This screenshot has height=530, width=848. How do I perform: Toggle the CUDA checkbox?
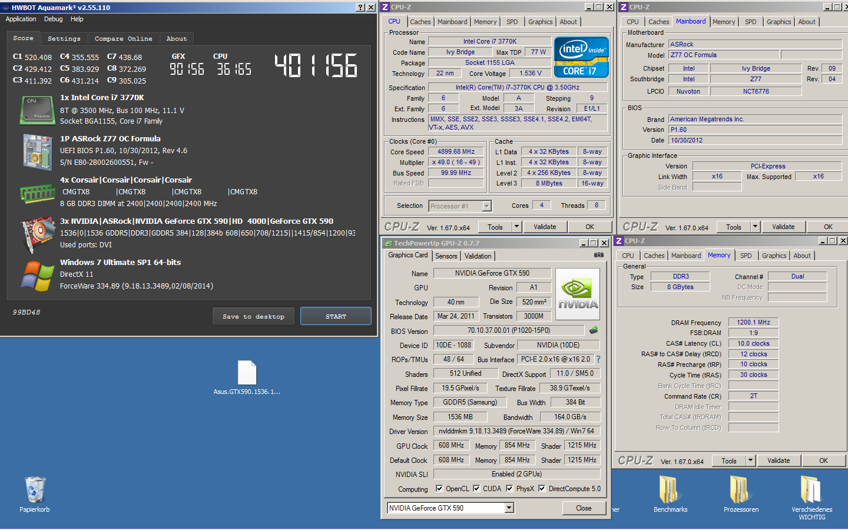476,488
